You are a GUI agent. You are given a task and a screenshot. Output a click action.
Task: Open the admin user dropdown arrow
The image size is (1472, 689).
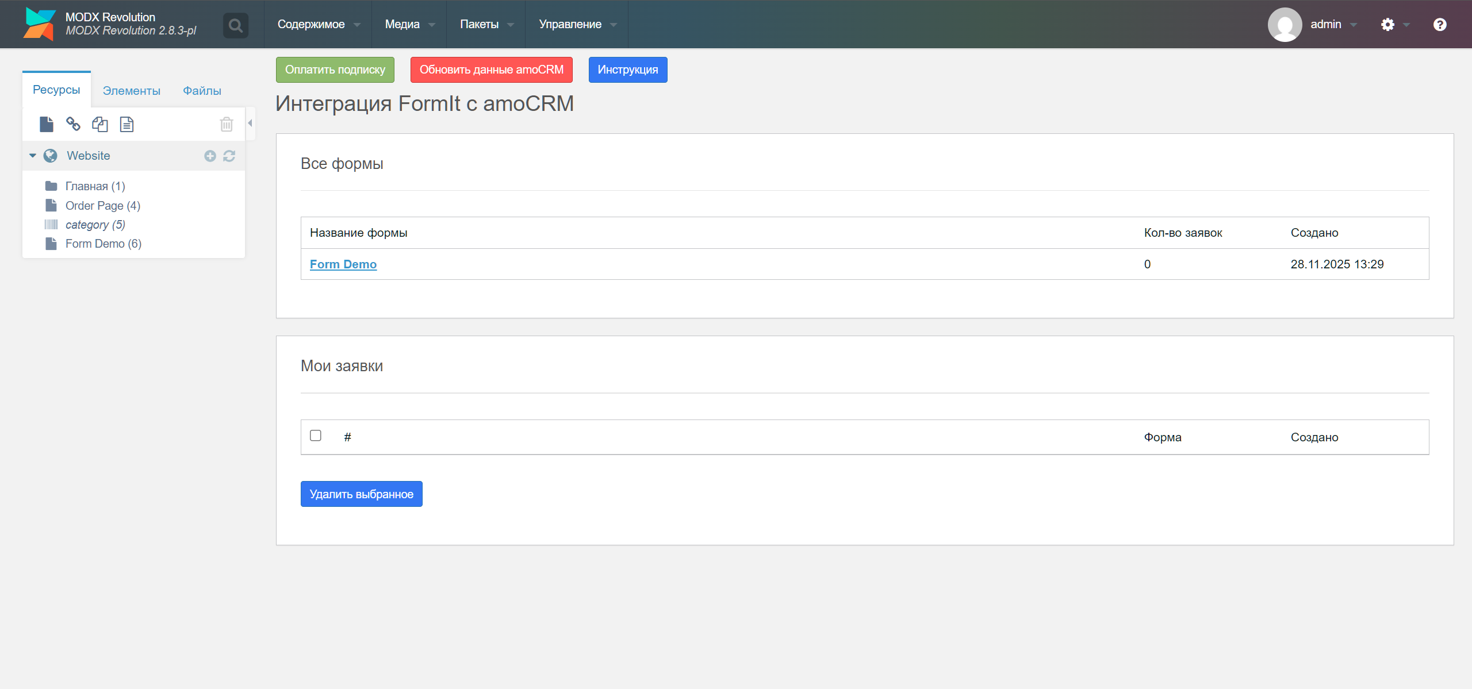(1354, 25)
